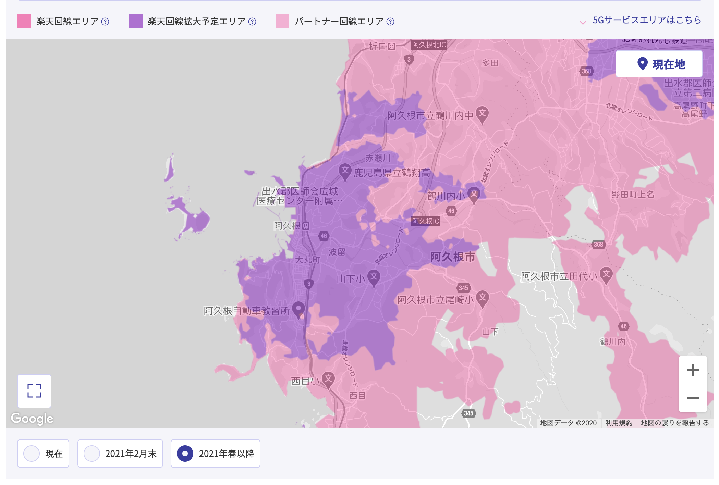Image resolution: width=719 pixels, height=485 pixels.
Task: Click help icon beside 楽天回線エリア
Action: (105, 22)
